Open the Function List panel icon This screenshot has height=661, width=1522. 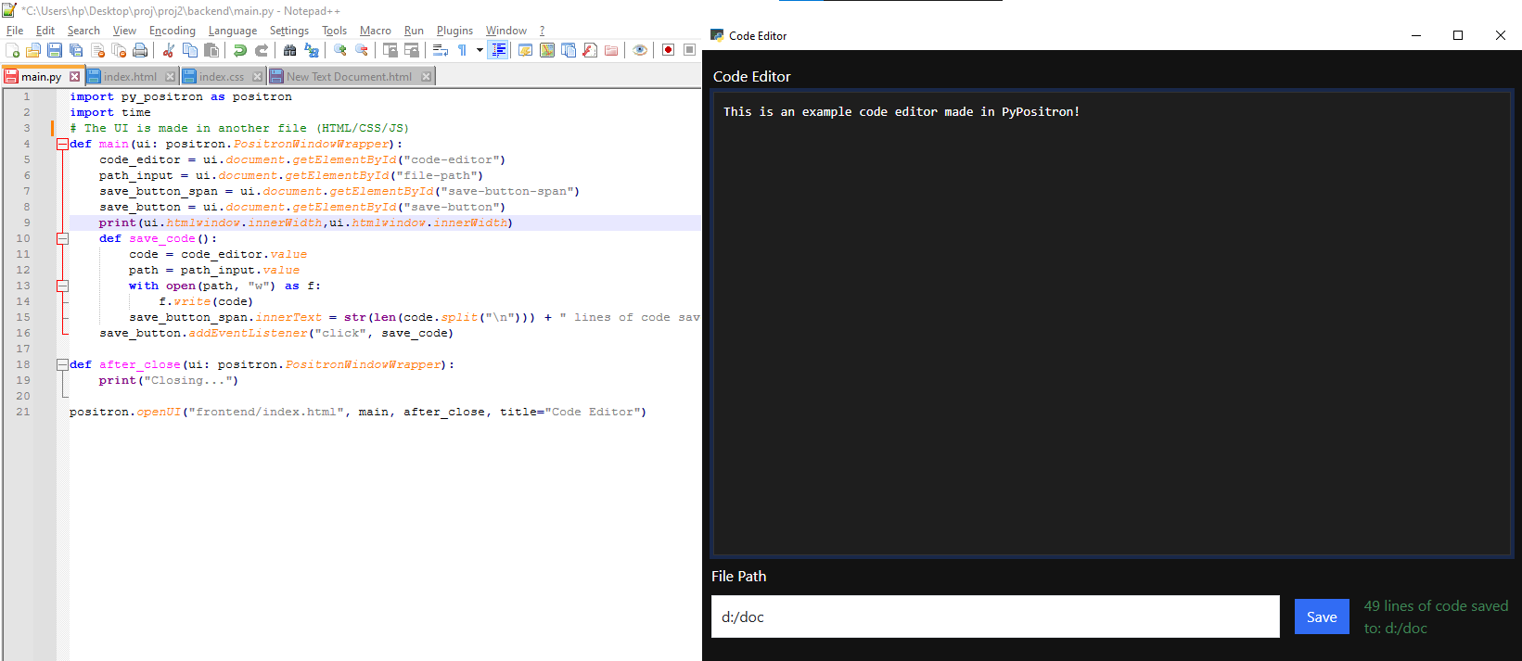click(589, 50)
